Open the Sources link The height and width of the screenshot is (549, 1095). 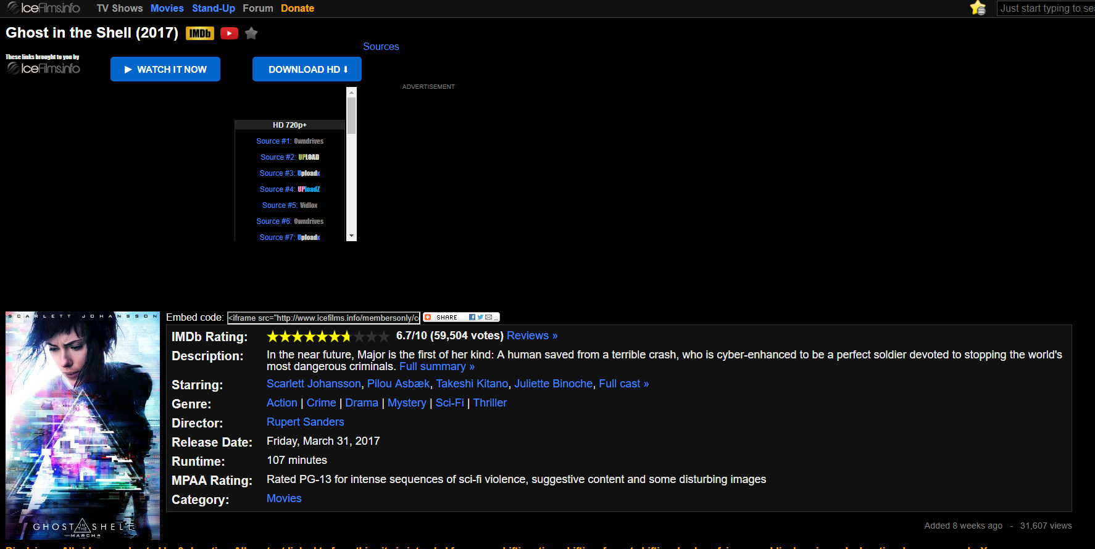coord(381,47)
